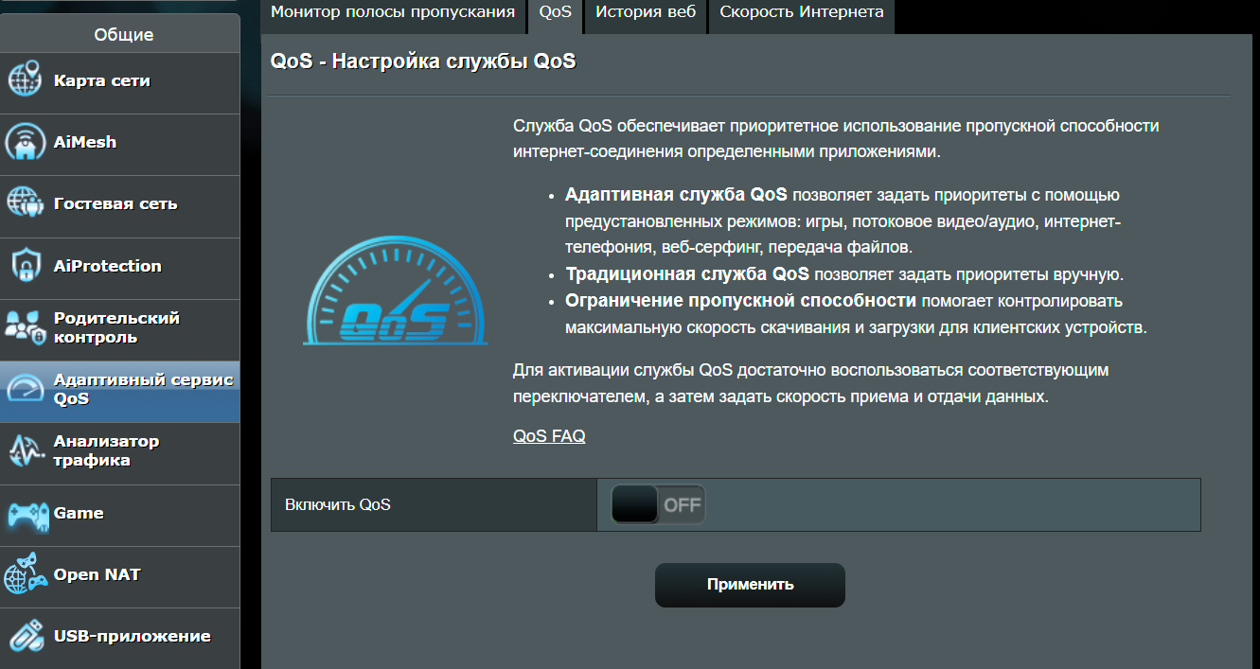The width and height of the screenshot is (1260, 669).
Task: Click the Адаптивная служба QoS bold text
Action: point(676,195)
